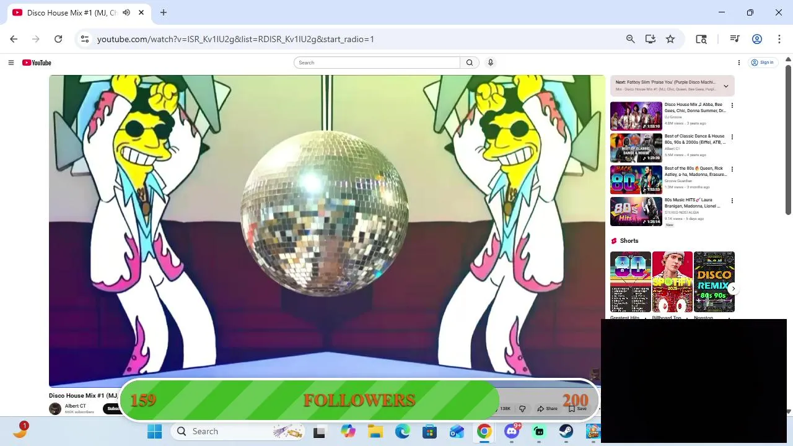Open Outlook from the taskbar
The height and width of the screenshot is (446, 793).
point(457,431)
